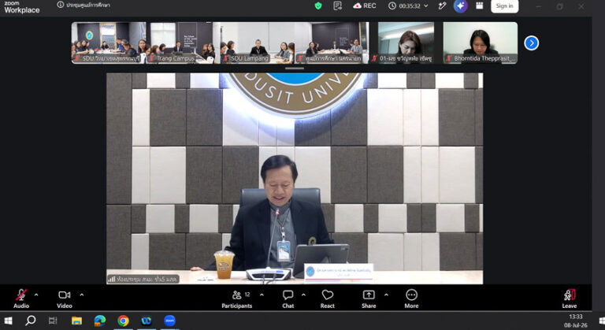Switch to Zoom app on the taskbar

coord(170,321)
